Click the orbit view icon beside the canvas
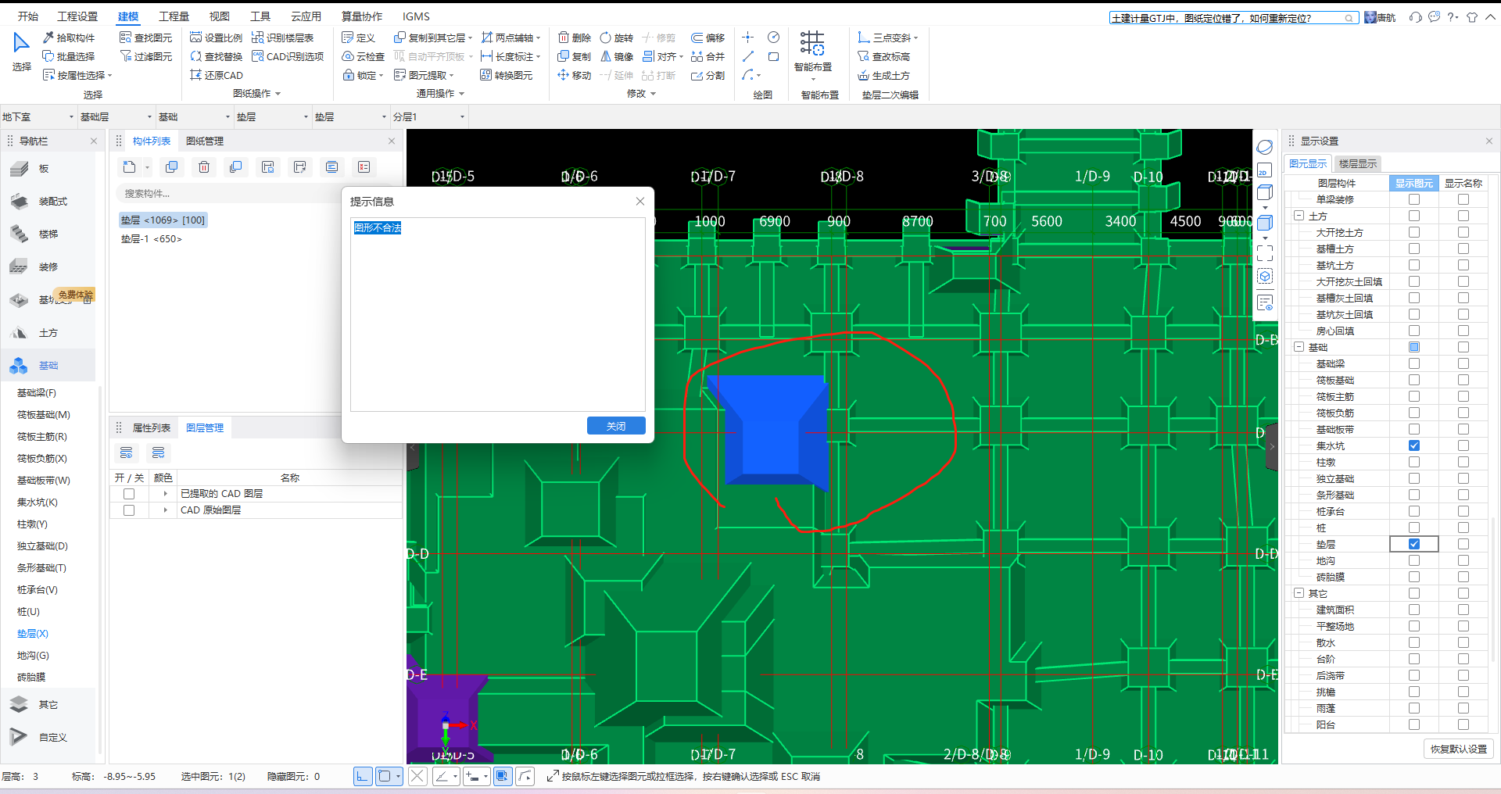Image resolution: width=1501 pixels, height=794 pixels. 1264,147
